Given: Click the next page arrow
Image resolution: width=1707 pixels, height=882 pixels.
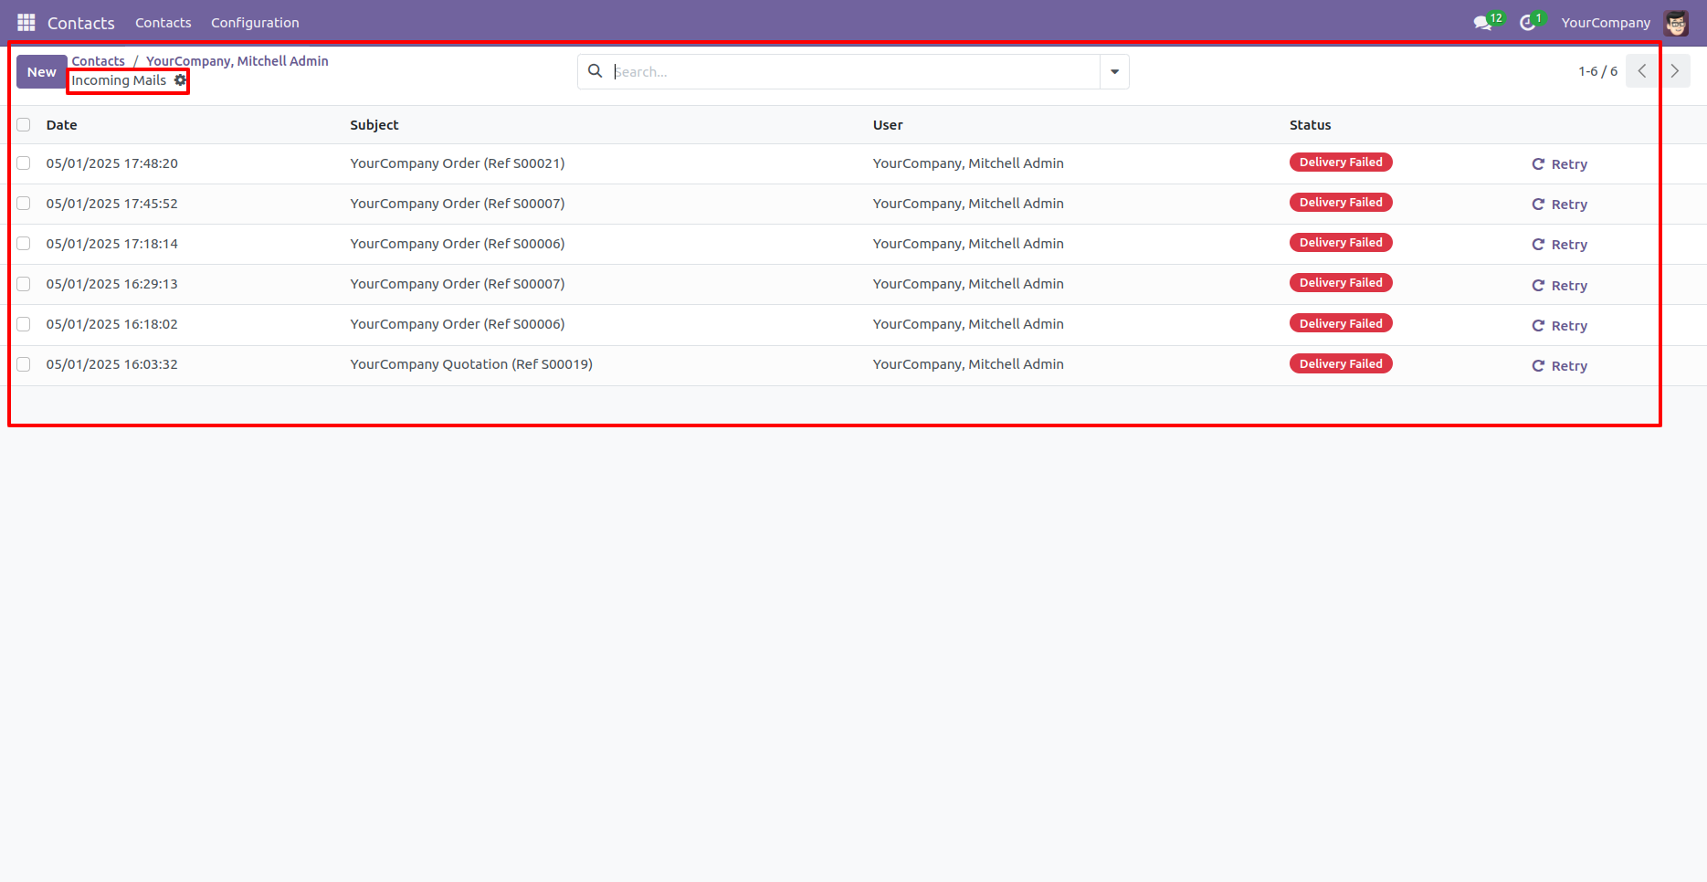Looking at the screenshot, I should [1674, 70].
